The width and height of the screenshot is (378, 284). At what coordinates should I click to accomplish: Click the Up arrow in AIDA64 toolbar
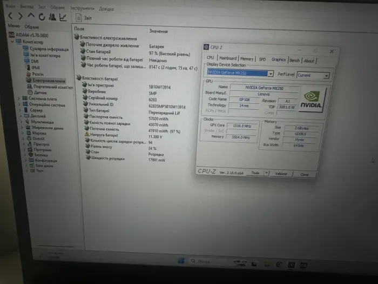[31, 17]
